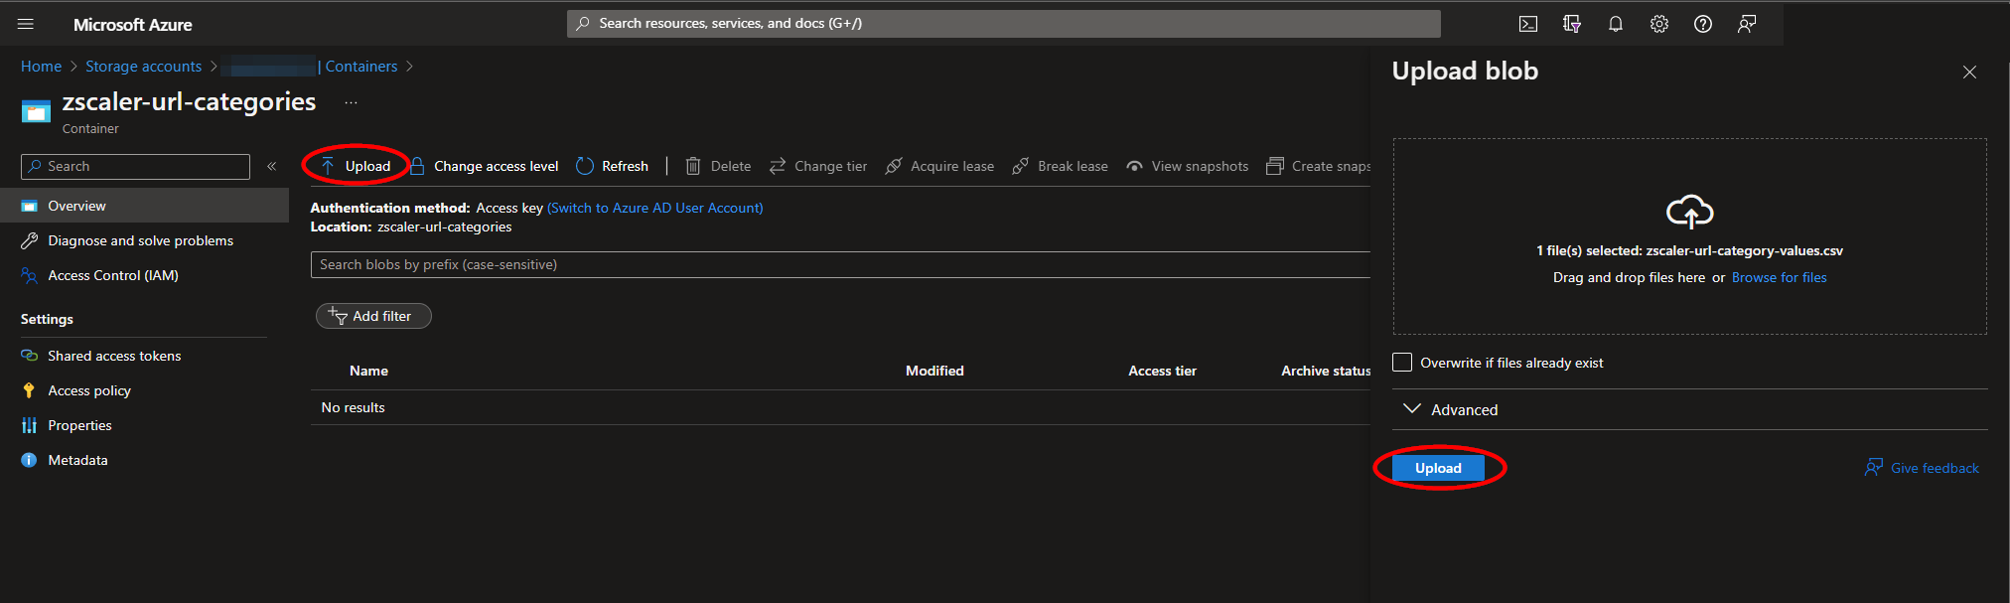
Task: Sort by Name column header
Action: (368, 371)
